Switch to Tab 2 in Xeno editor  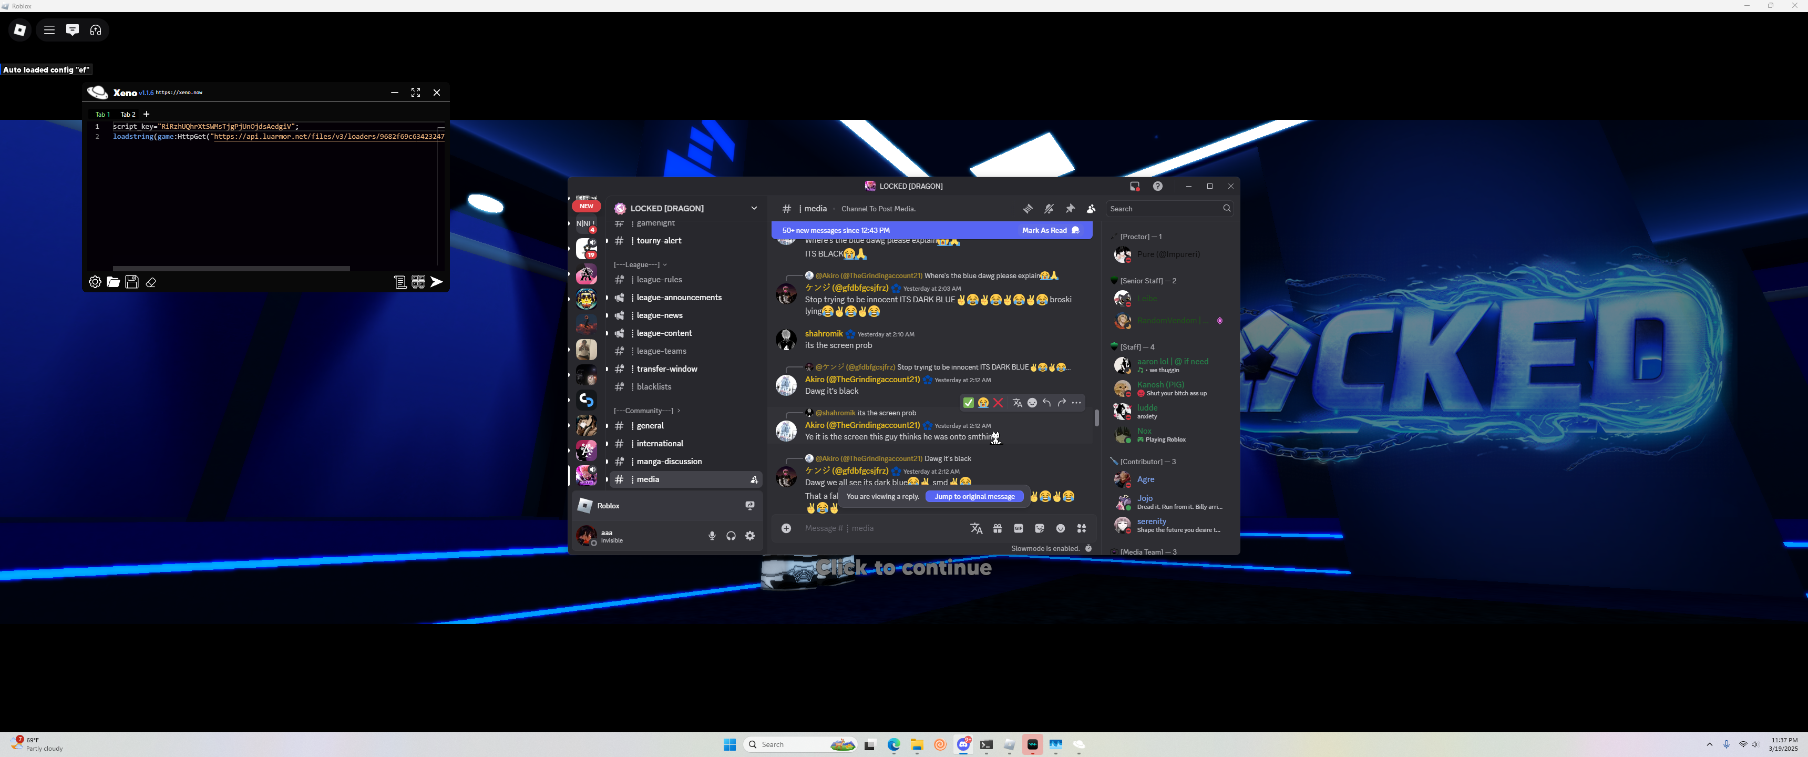click(x=128, y=115)
